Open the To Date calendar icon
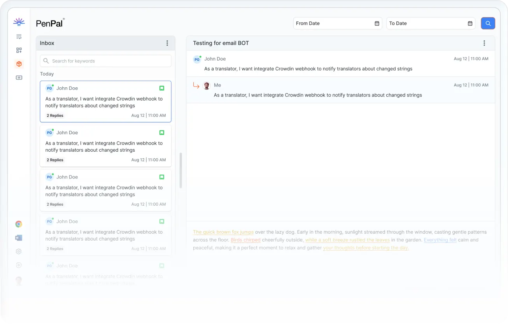Screen dimensions: 508x324 click(470, 23)
